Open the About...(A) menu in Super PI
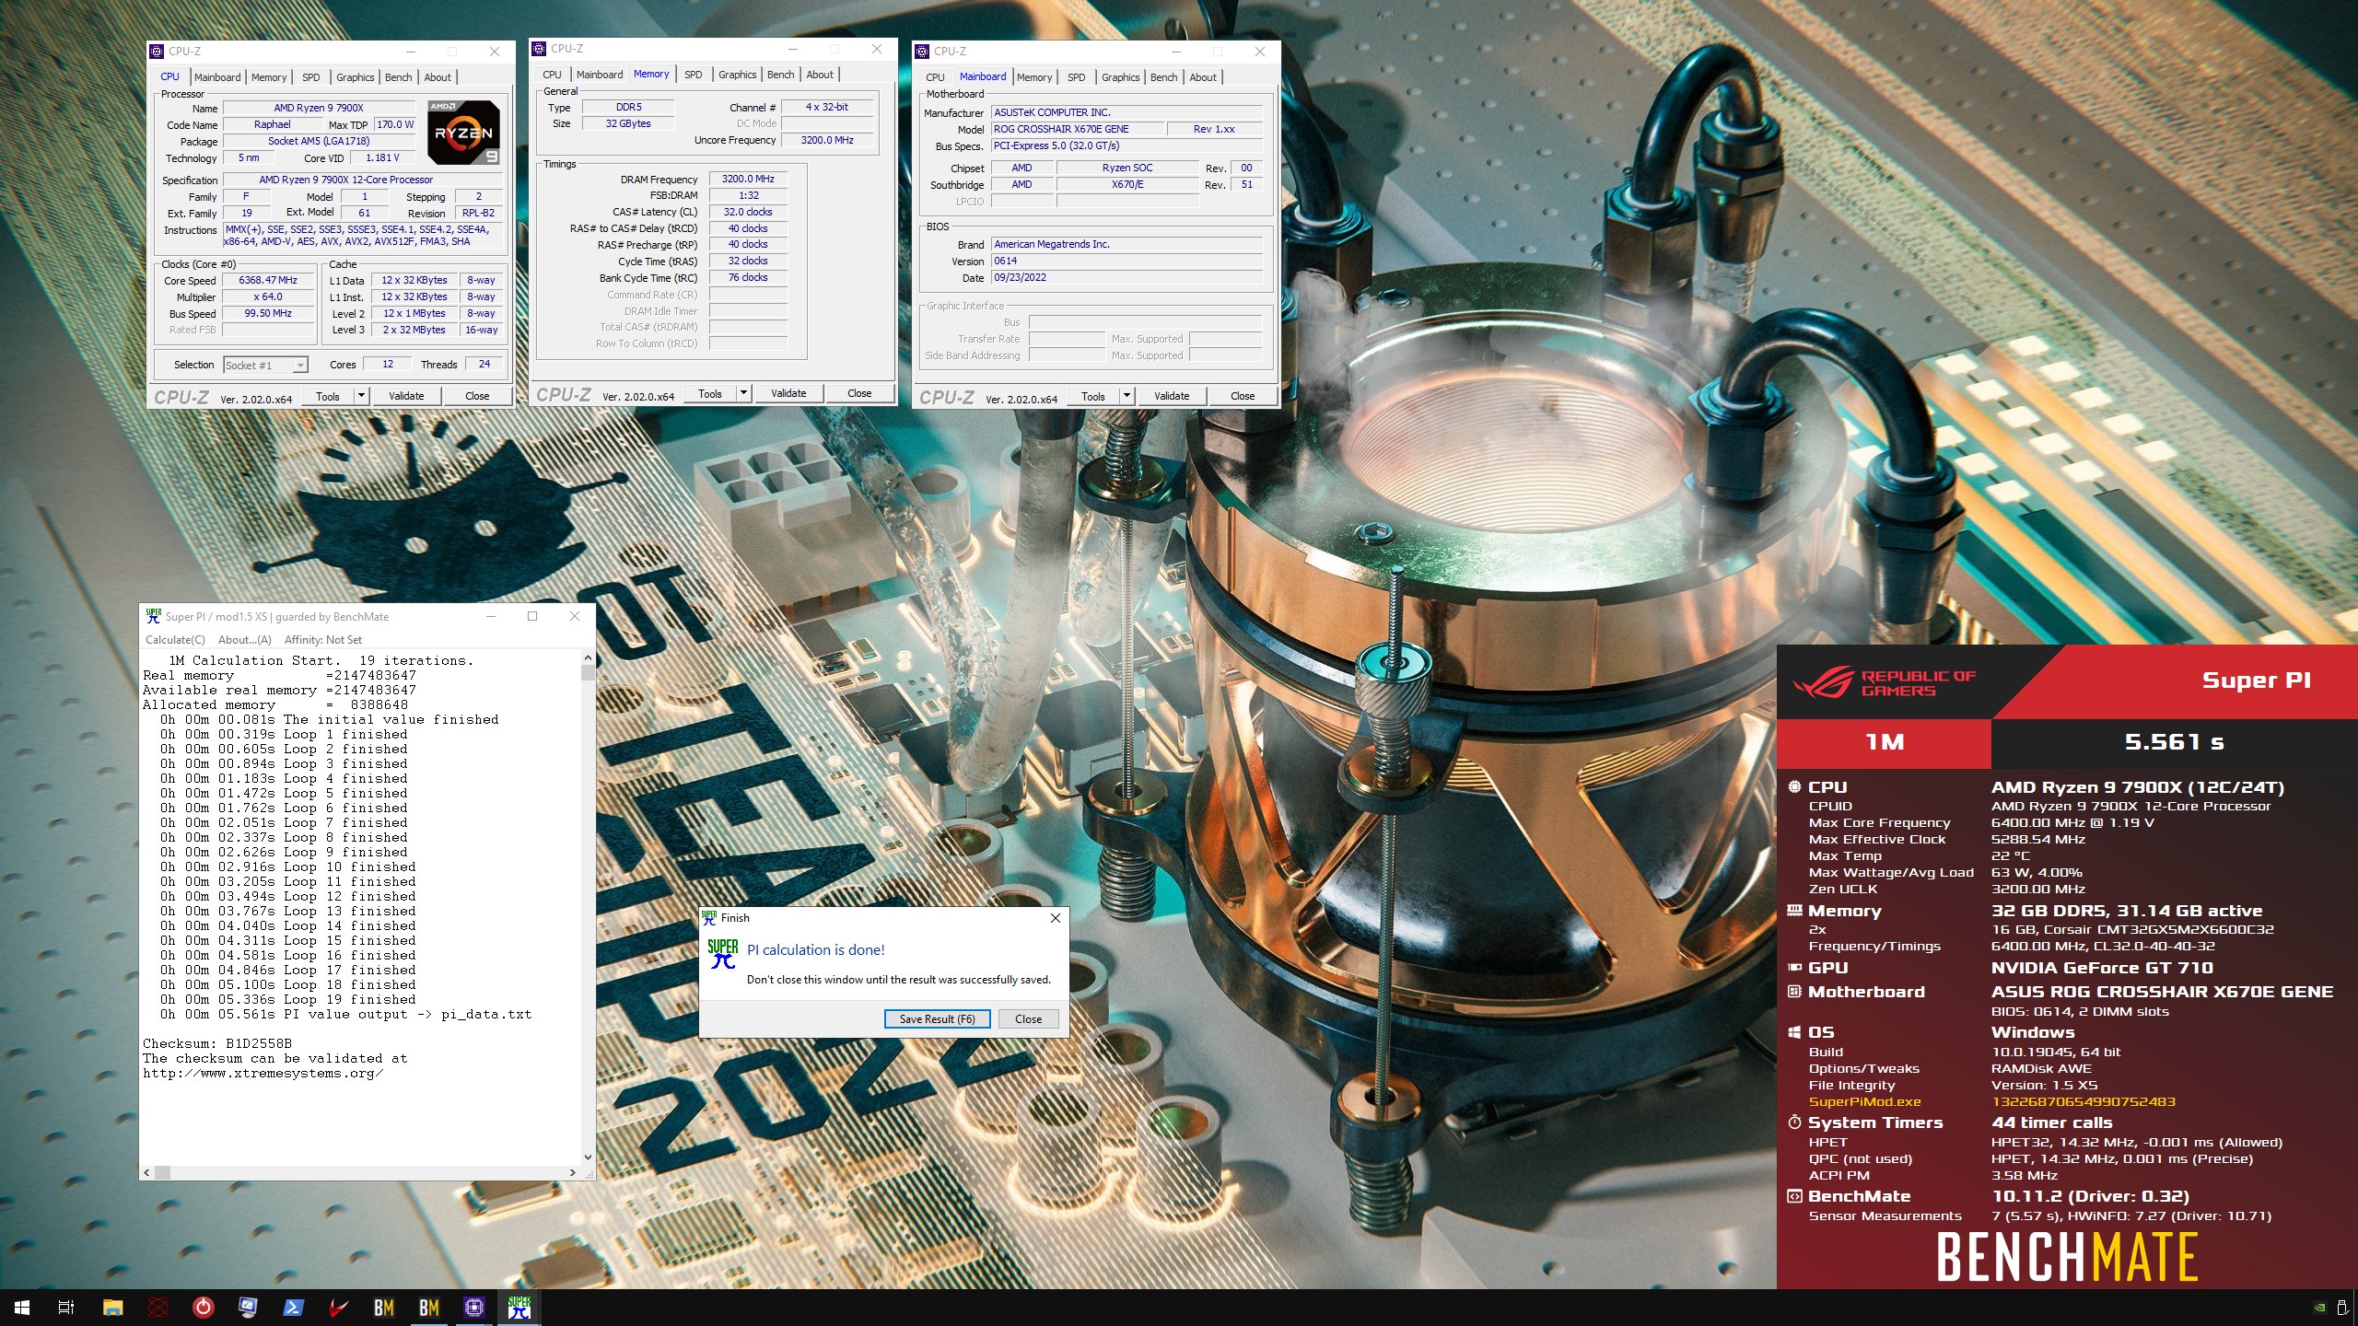The image size is (2358, 1326). click(244, 640)
